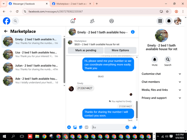Image resolution: width=187 pixels, height=140 pixels.
Task: Open the Friends icon in top nav
Action: click(92, 21)
